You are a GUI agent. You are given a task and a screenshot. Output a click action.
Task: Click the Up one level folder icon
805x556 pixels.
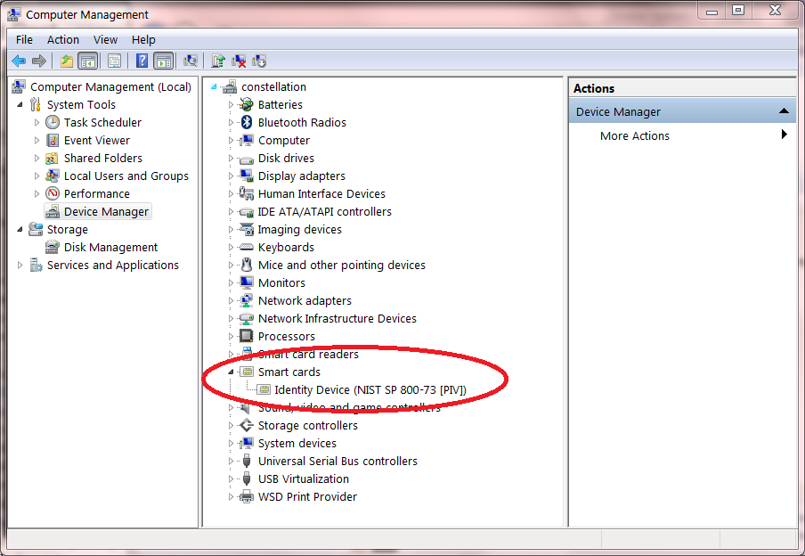[x=66, y=61]
